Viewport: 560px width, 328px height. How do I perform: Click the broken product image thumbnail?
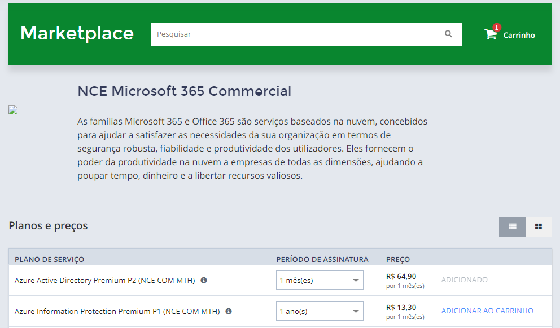click(x=14, y=110)
